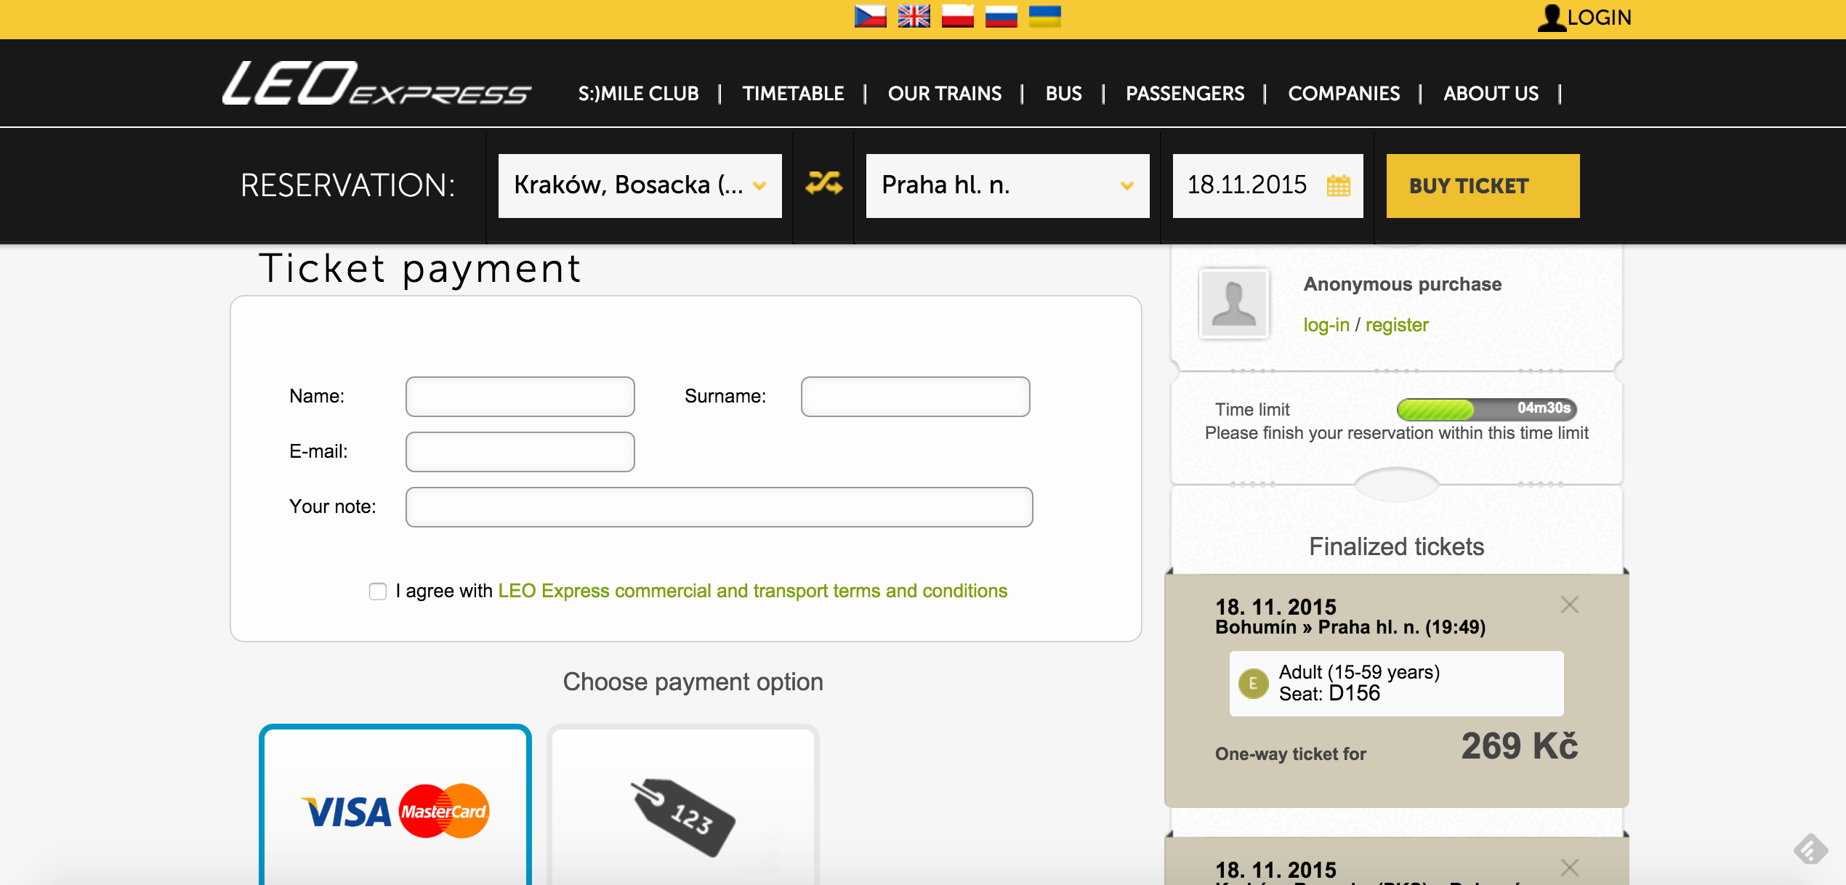Click the LEO Express logo
This screenshot has width=1846, height=885.
(376, 84)
